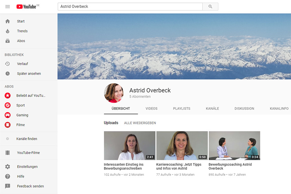Click the Gaming controller icon
291x194 pixels.
pos(8,115)
